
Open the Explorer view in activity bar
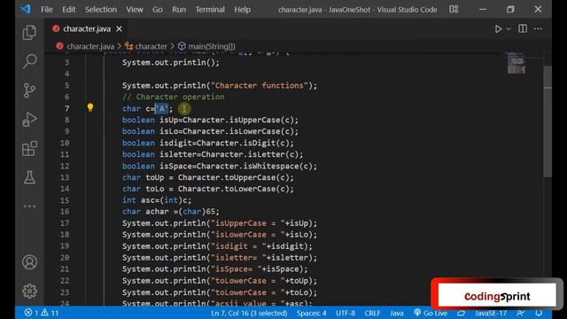tap(29, 33)
